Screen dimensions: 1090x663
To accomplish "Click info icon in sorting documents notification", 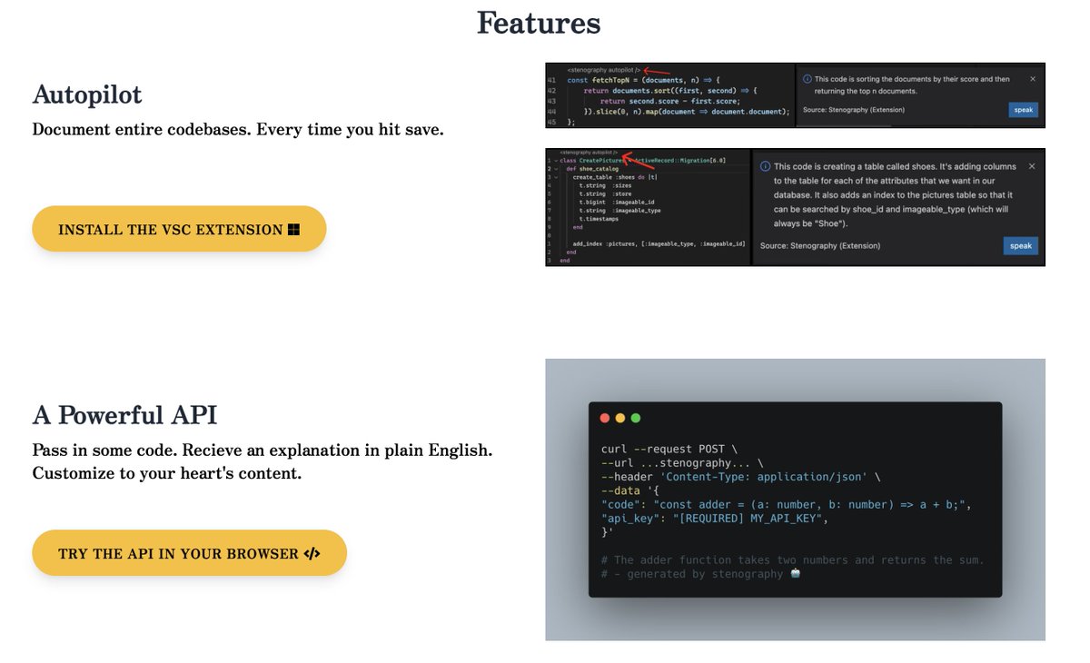I will (808, 79).
